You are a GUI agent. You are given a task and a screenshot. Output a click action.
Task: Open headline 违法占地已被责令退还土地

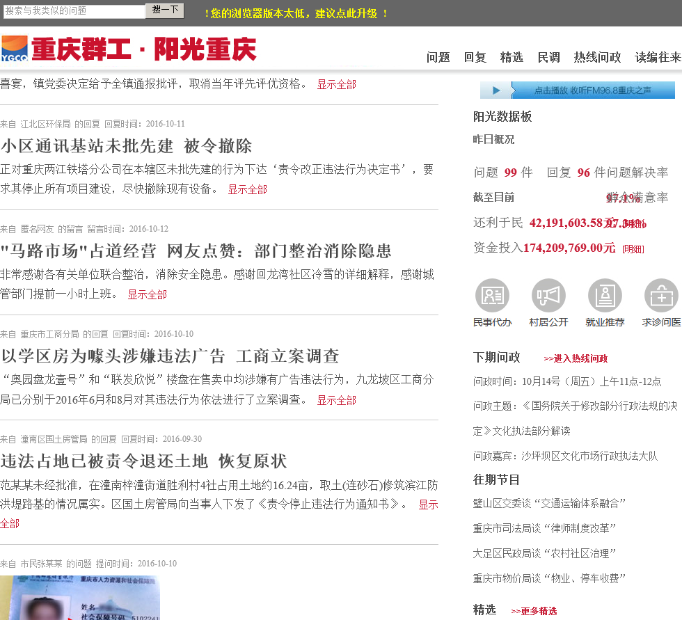[143, 461]
